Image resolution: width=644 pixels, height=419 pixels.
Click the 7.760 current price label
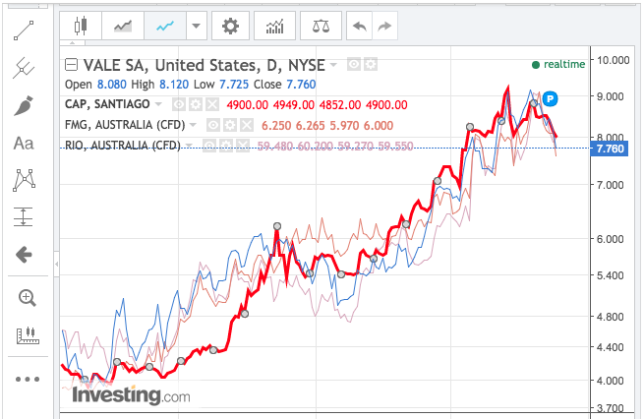pos(609,149)
